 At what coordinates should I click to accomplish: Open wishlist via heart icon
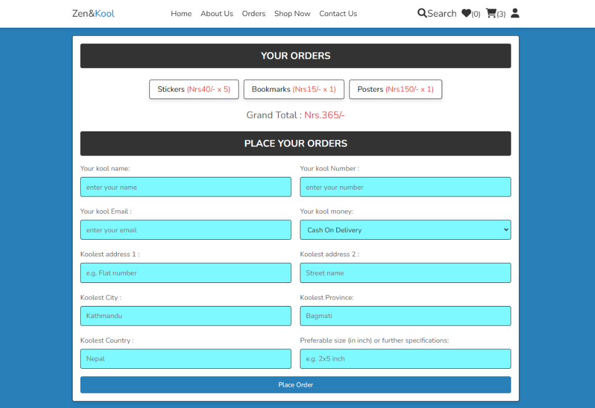(x=466, y=13)
